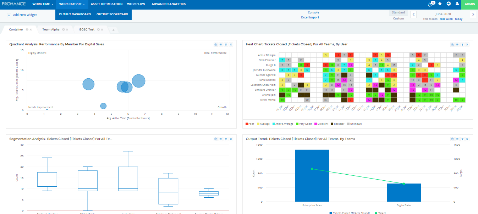Expand the Work Output dropdown menu
Image resolution: width=478 pixels, height=214 pixels.
pyautogui.click(x=72, y=4)
